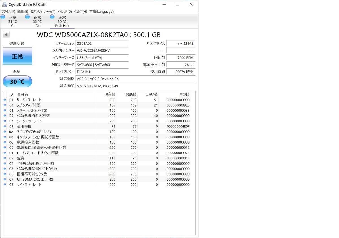Image resolution: width=339 pixels, height=238 pixels.
Task: Click the C: drive status orb icon
Action: 3,17
